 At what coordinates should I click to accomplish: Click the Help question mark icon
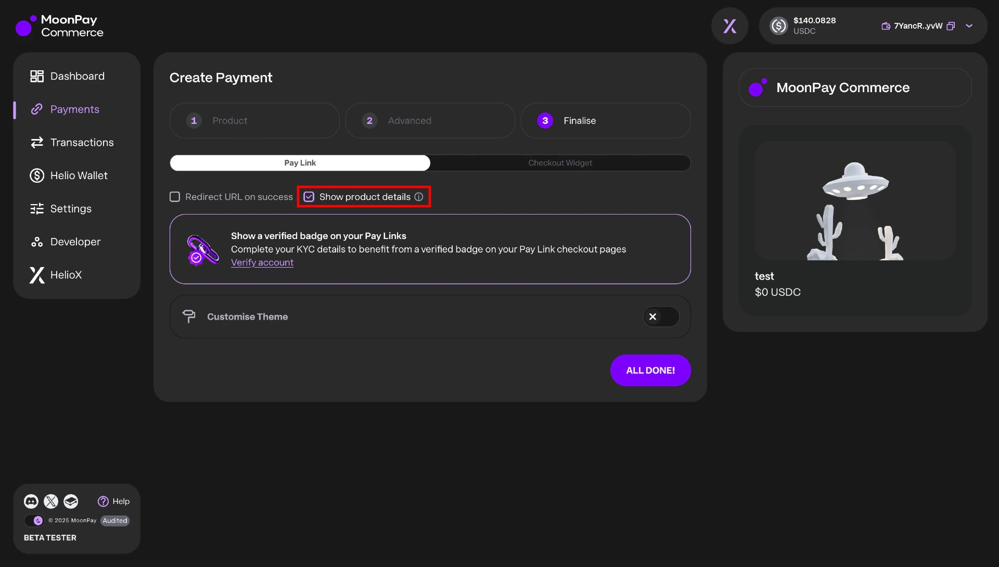[x=103, y=501]
